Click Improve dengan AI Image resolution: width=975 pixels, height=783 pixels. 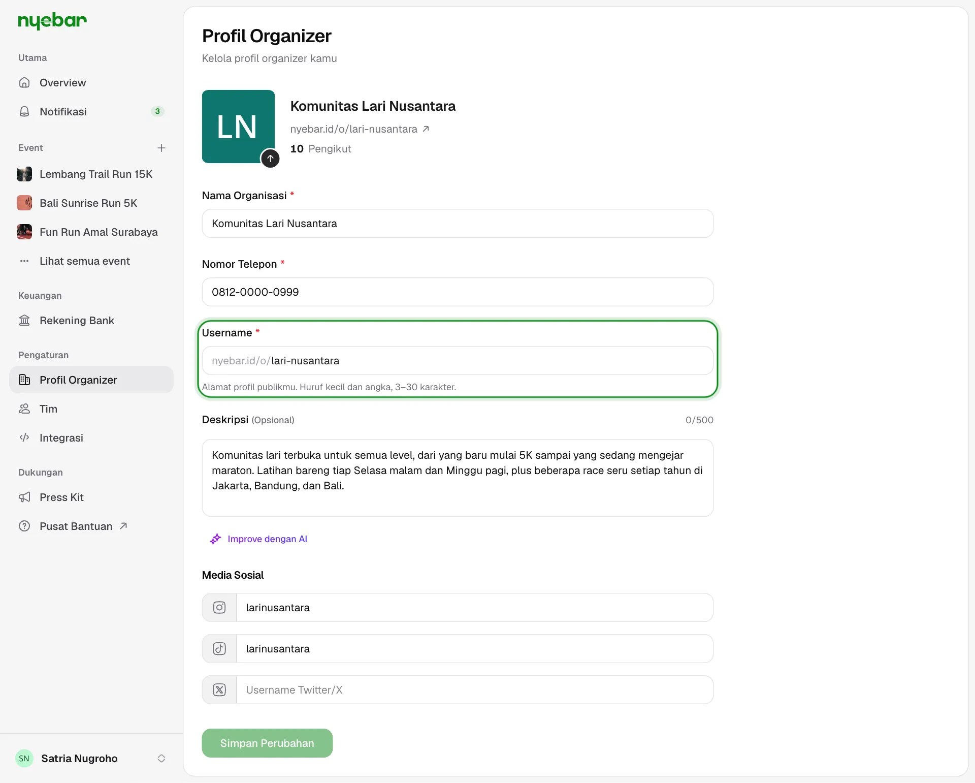coord(258,539)
